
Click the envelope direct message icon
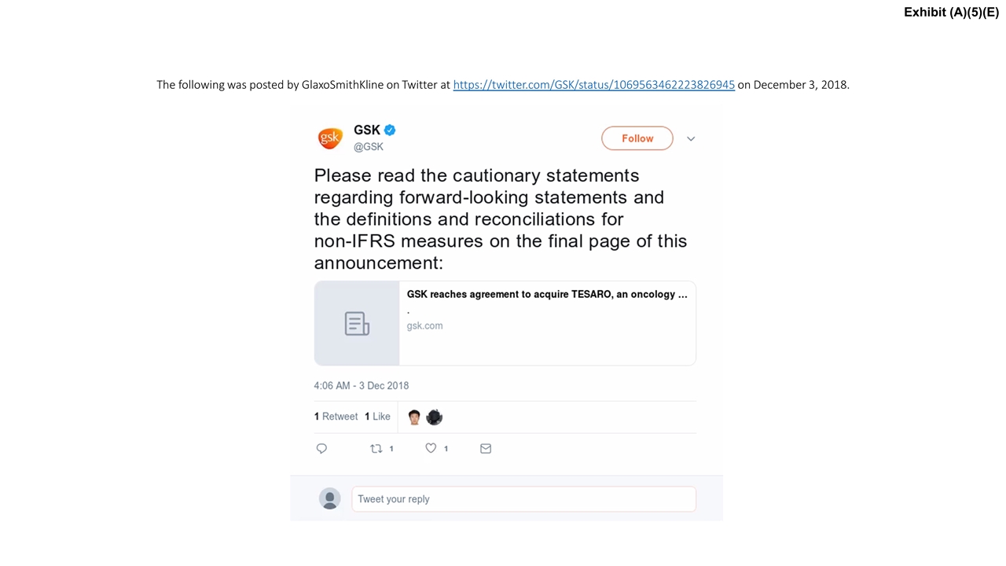[486, 448]
